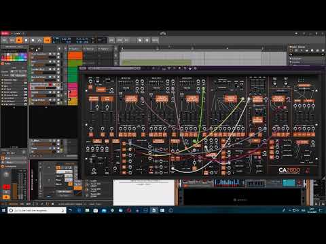The image size is (326, 244).
Task: Select the project tab next to the red dashboard button
Action: click(x=18, y=33)
